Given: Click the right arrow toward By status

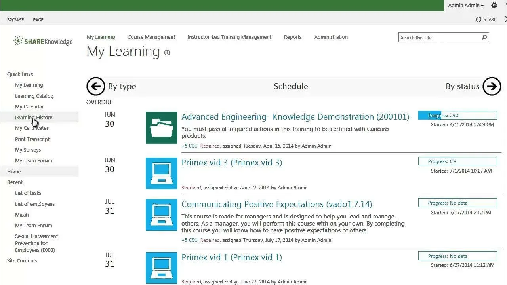Looking at the screenshot, I should coord(492,86).
